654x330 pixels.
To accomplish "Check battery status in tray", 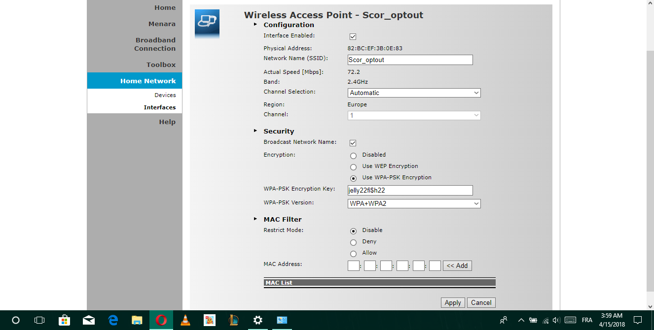I will [533, 320].
